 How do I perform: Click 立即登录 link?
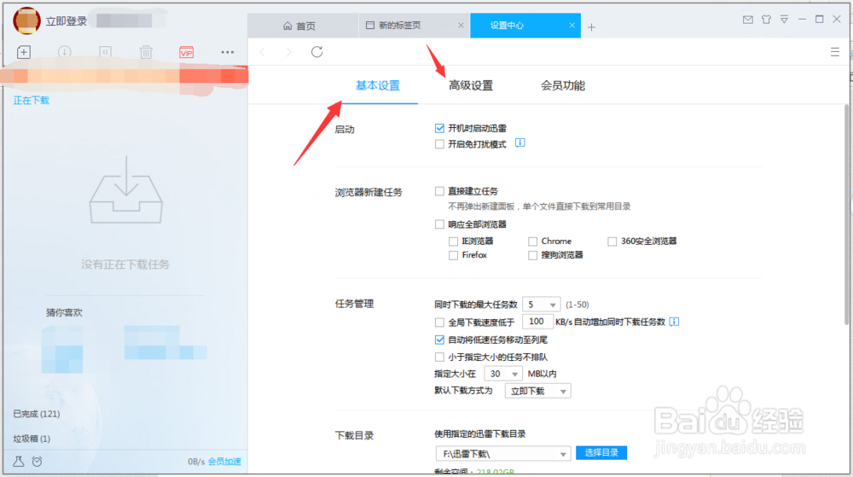[67, 20]
